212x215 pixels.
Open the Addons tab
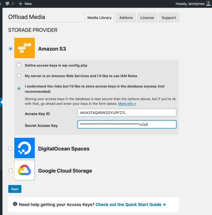pyautogui.click(x=126, y=17)
